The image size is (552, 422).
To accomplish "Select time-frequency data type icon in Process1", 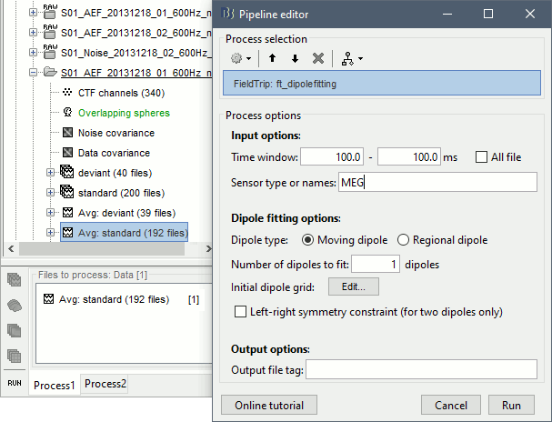I will (15, 331).
